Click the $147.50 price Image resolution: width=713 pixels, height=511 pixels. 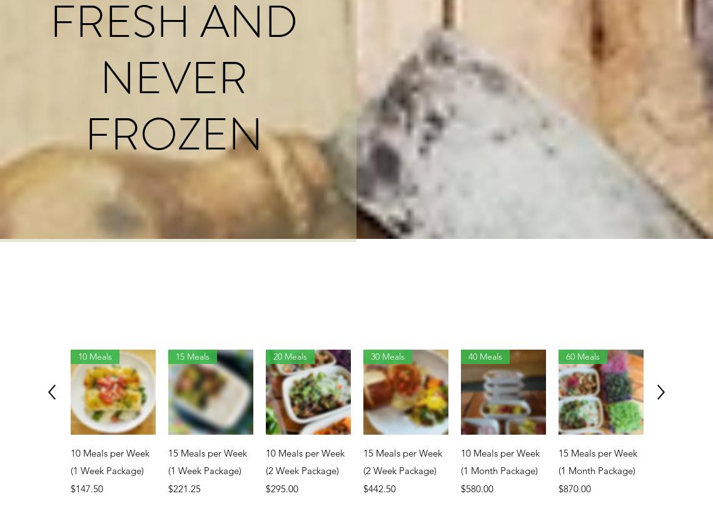click(87, 489)
